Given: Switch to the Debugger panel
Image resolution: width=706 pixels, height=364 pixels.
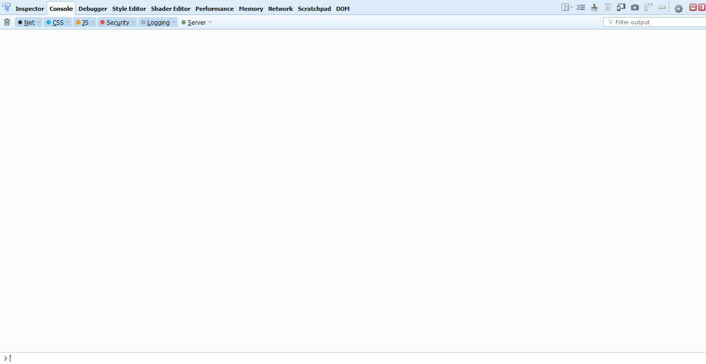Looking at the screenshot, I should [93, 8].
